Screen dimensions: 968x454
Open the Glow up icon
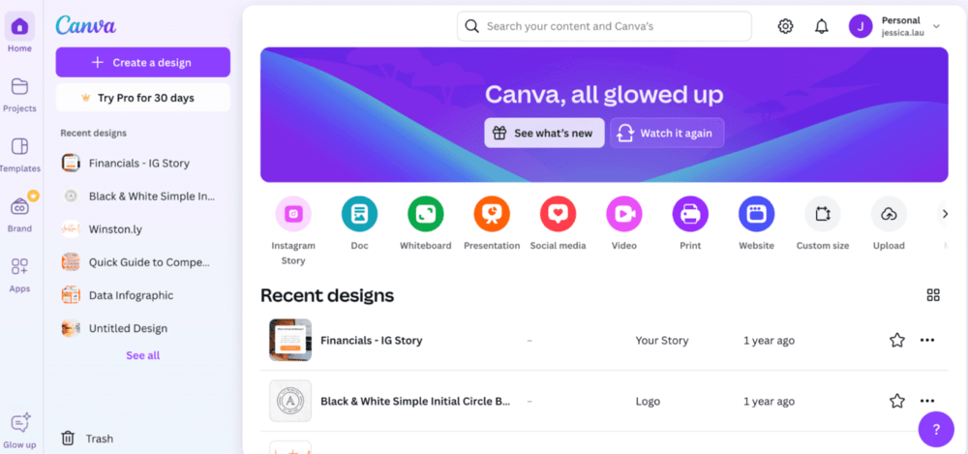pos(19,423)
